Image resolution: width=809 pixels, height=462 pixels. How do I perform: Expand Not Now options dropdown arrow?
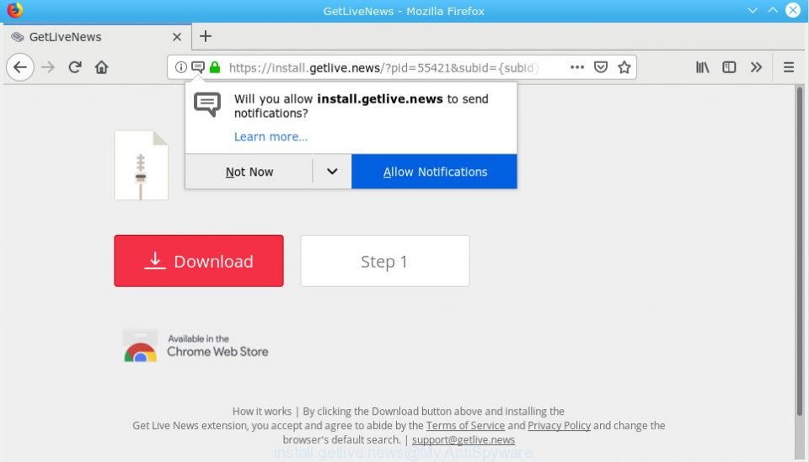click(x=332, y=172)
